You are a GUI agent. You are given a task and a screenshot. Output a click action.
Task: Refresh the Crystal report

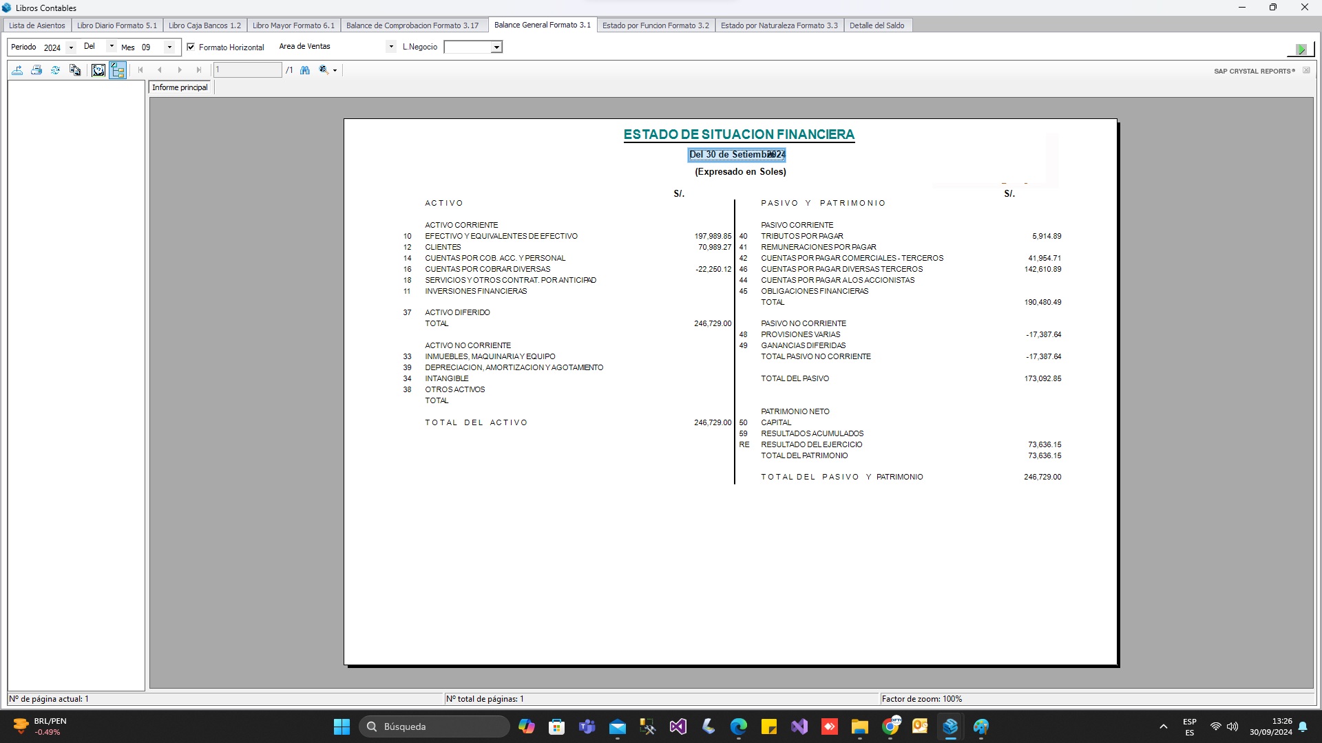[56, 70]
